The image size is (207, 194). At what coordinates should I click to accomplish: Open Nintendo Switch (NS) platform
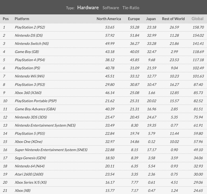32,43
